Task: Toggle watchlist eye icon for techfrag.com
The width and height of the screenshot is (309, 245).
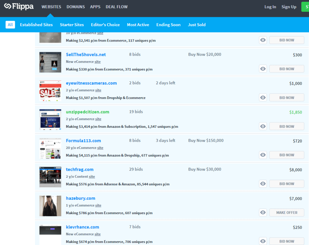Action: (x=263, y=184)
